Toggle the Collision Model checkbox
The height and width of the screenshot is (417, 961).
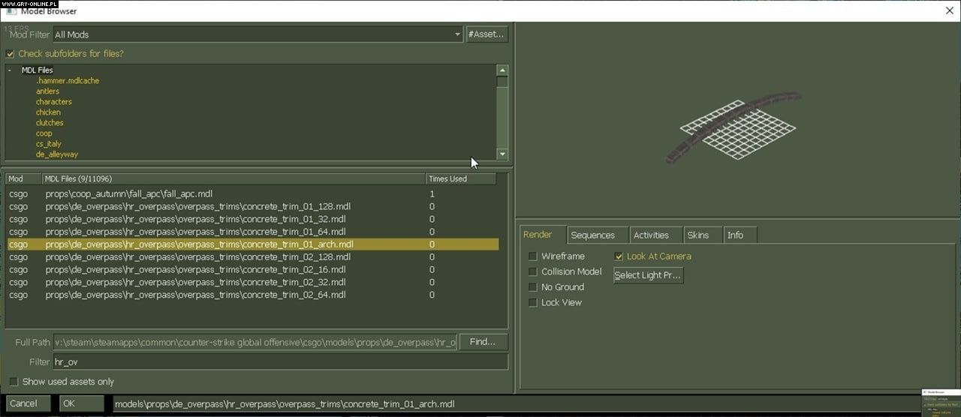coord(533,271)
